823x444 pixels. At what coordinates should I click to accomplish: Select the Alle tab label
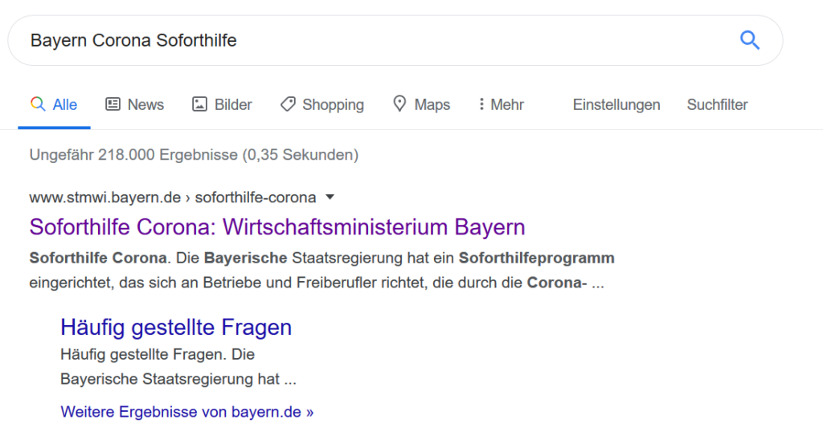[x=65, y=104]
